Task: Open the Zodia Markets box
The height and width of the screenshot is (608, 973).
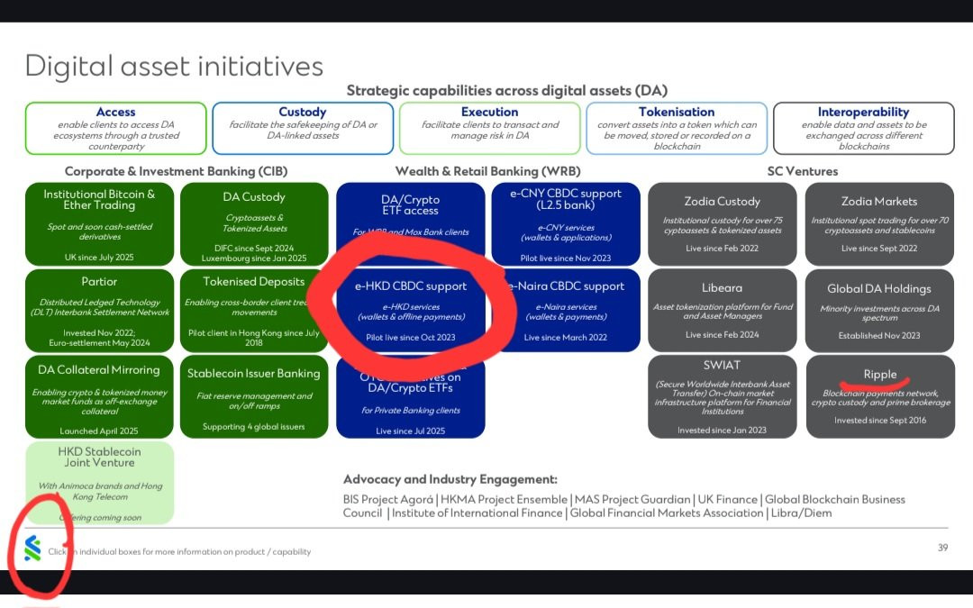Action: [x=880, y=224]
